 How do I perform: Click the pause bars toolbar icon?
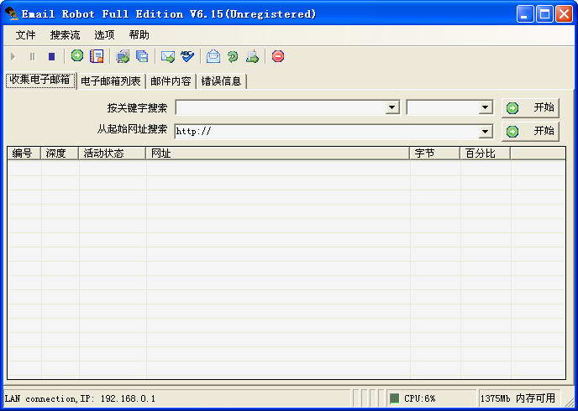click(x=33, y=57)
